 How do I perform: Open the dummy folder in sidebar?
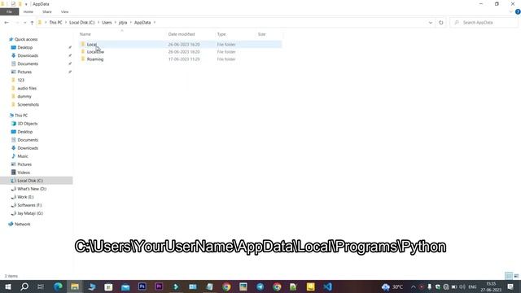coord(24,96)
